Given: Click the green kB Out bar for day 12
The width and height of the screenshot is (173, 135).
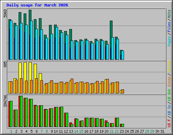Looking at the screenshot, I should click(x=67, y=120).
